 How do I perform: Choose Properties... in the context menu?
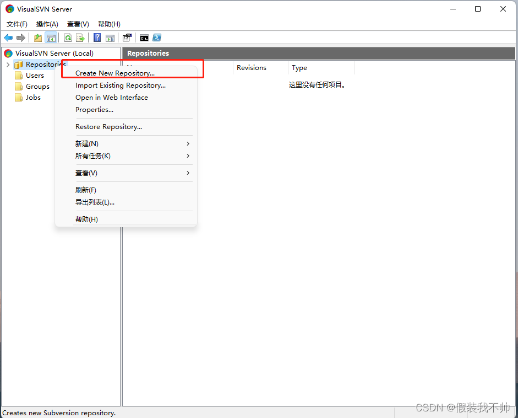click(127, 110)
